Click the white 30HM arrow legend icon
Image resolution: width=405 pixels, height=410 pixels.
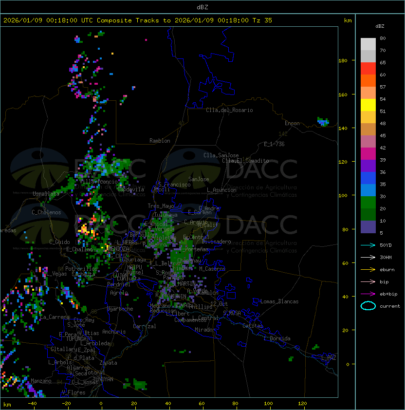click(368, 258)
